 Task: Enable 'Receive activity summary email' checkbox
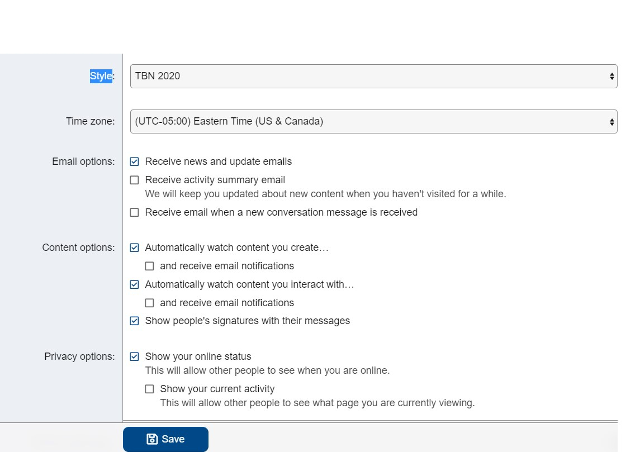[x=134, y=180]
